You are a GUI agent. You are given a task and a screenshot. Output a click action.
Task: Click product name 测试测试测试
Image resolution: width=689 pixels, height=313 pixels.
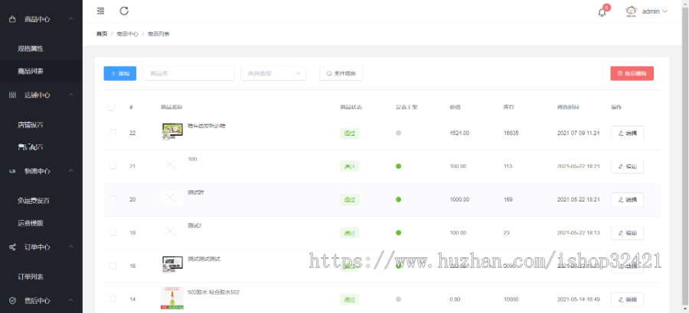click(x=204, y=259)
